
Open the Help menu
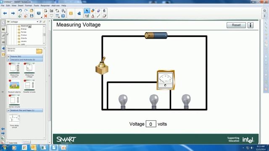pyautogui.click(x=63, y=5)
